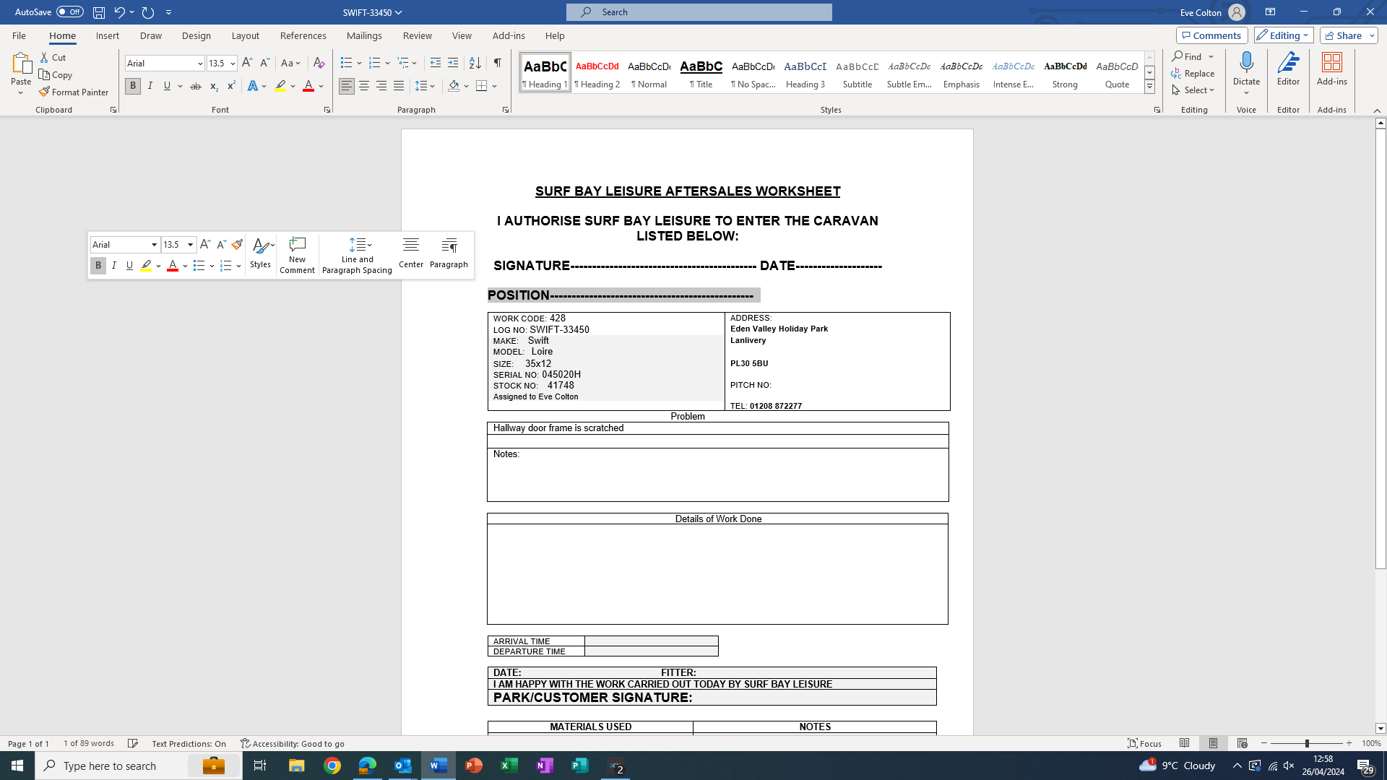Toggle the AutoSave switch
1387x780 pixels.
(69, 12)
